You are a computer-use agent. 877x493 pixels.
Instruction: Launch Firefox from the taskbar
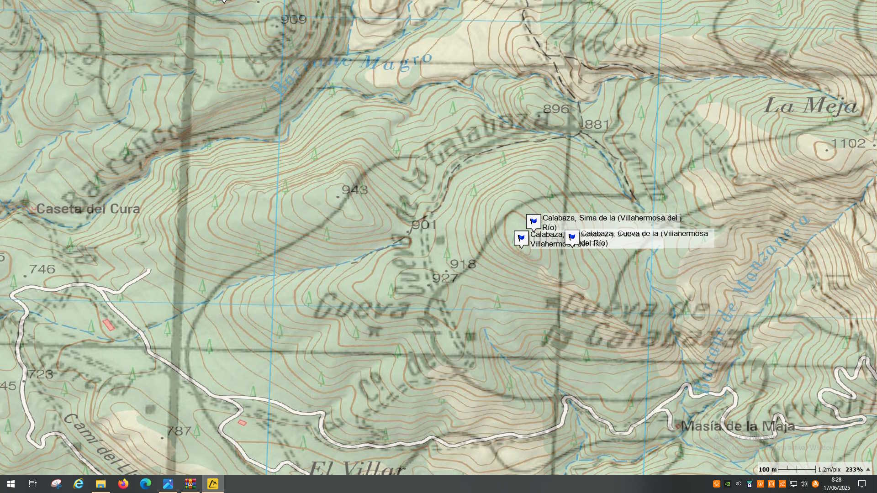[x=123, y=484]
